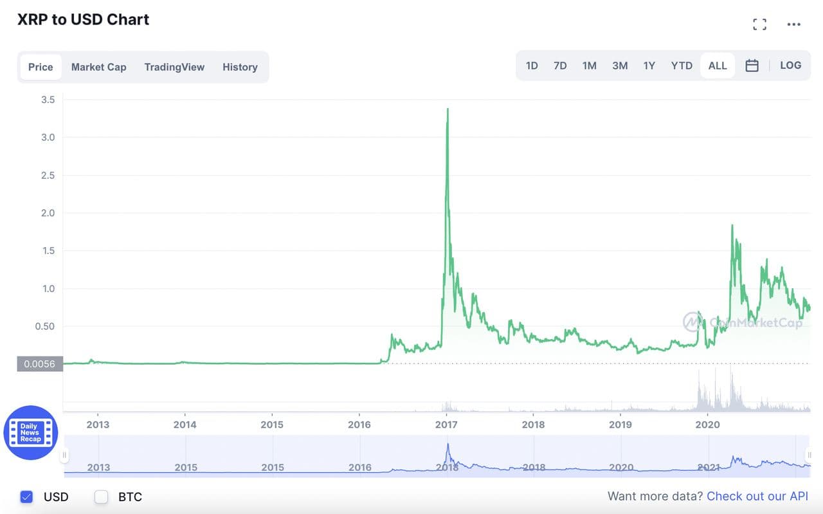Screen dimensions: 823x514
Task: Select the History tab
Action: click(x=240, y=67)
